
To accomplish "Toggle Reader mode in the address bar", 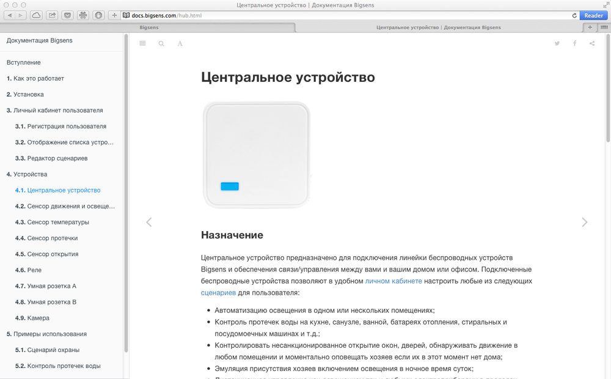I will [592, 15].
